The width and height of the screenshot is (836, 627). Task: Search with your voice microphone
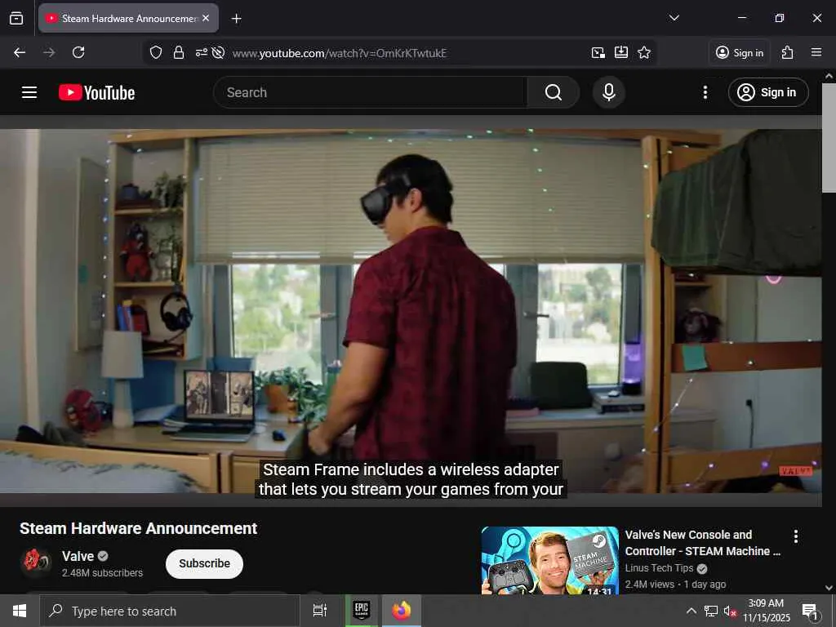tap(609, 92)
